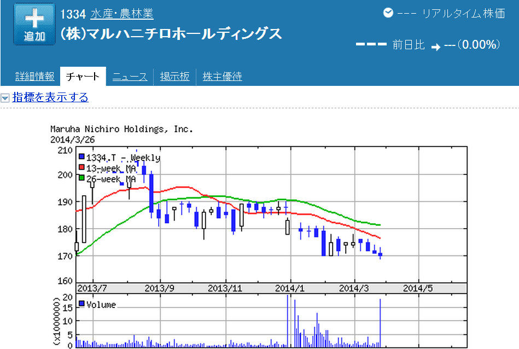Image resolution: width=519 pixels, height=349 pixels.
Task: Click the 追加 plus button
Action: coord(34,24)
